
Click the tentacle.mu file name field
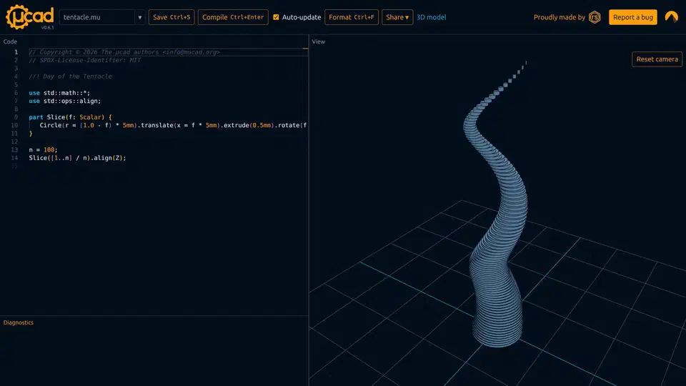pyautogui.click(x=97, y=17)
